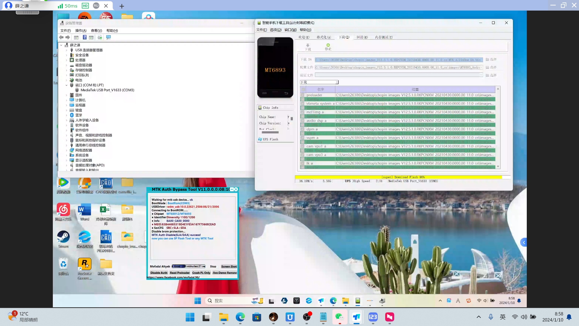Open the 网易云音乐 desktop icon
Viewport: 579px width, 326px height.
click(63, 212)
